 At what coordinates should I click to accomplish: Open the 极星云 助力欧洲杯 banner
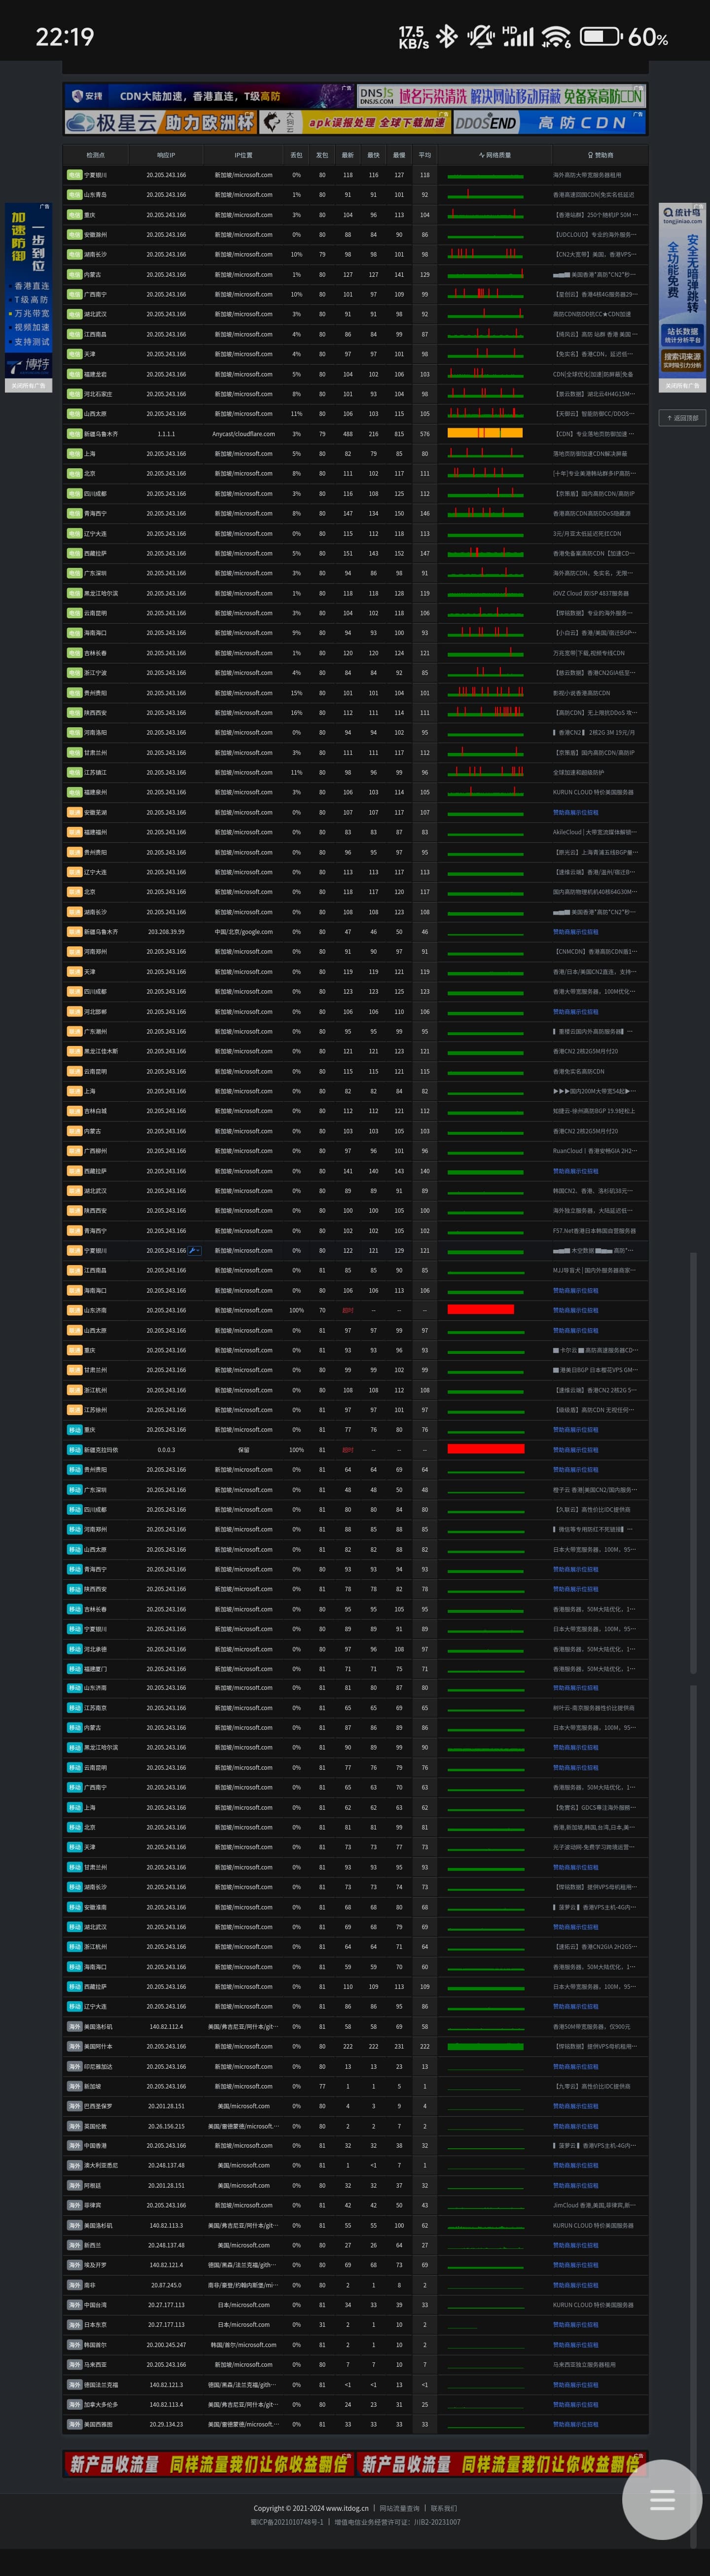click(161, 122)
